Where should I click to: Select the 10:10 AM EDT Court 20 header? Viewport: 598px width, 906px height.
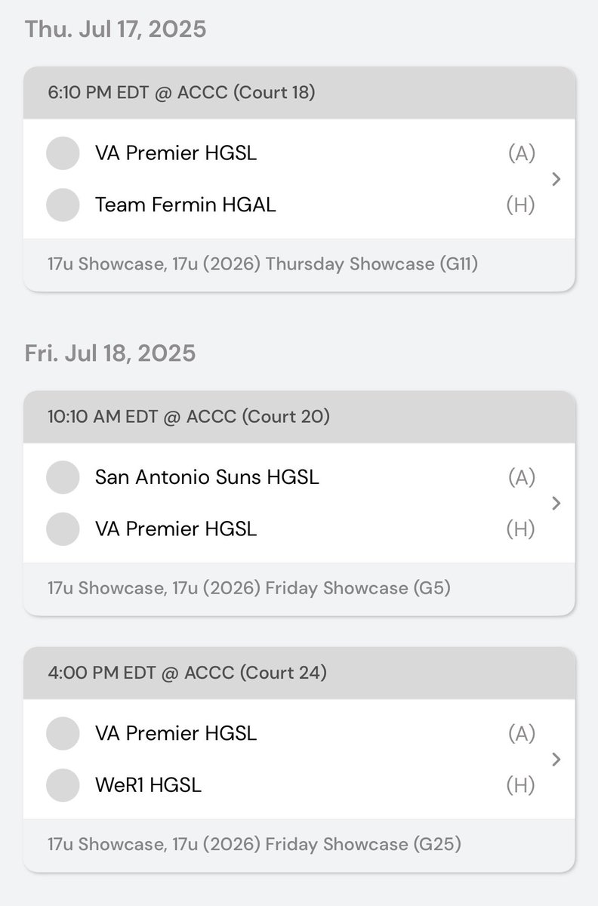299,417
